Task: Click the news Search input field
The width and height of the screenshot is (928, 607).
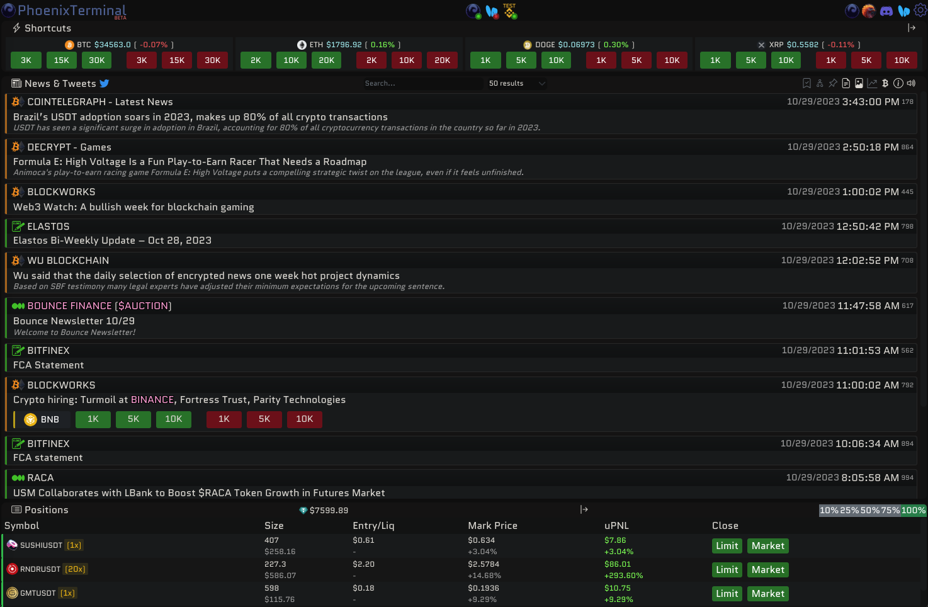Action: [x=422, y=83]
